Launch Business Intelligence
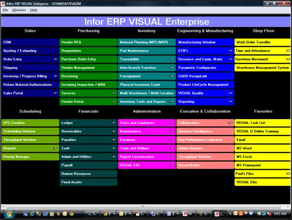Screen dimensions: 292x220 pos(205,131)
